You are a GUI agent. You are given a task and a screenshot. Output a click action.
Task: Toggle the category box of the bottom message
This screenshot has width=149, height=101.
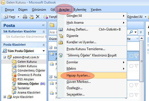tap(131, 95)
